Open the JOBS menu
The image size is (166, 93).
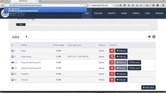tap(86, 13)
